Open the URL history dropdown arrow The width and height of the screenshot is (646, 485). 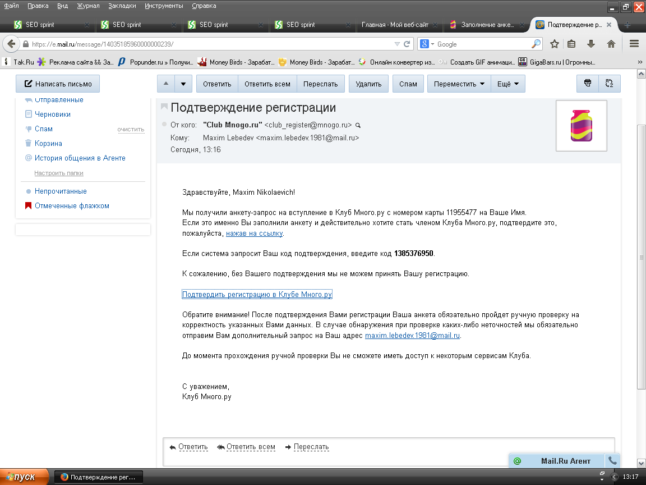coord(397,44)
